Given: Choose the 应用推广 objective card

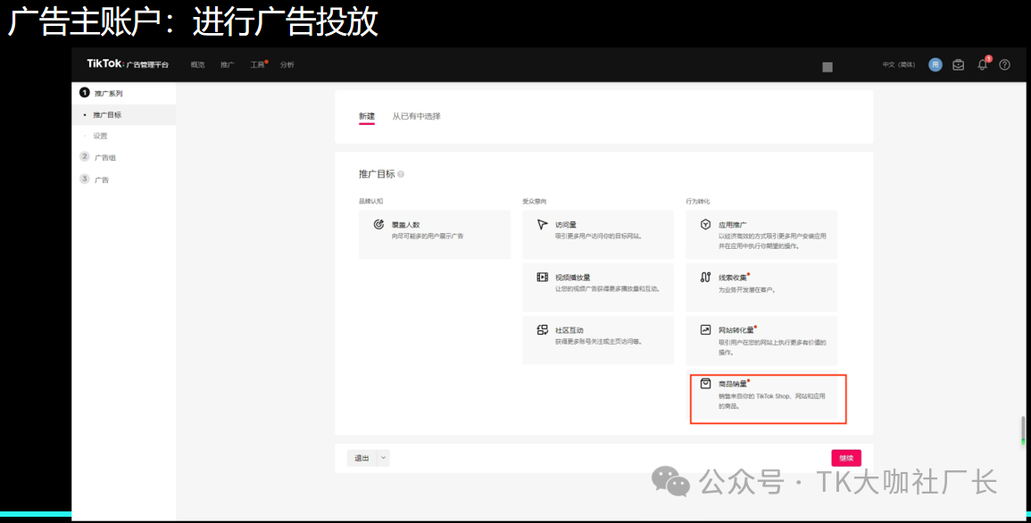Looking at the screenshot, I should click(x=761, y=234).
